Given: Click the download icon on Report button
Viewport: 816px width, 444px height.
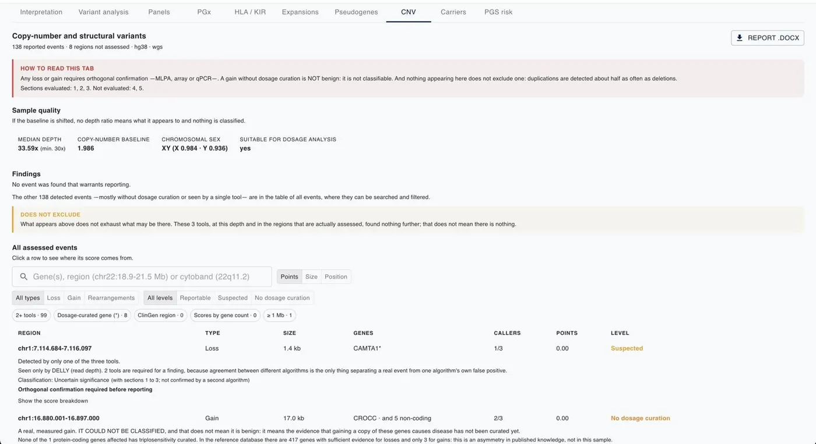Looking at the screenshot, I should [740, 38].
